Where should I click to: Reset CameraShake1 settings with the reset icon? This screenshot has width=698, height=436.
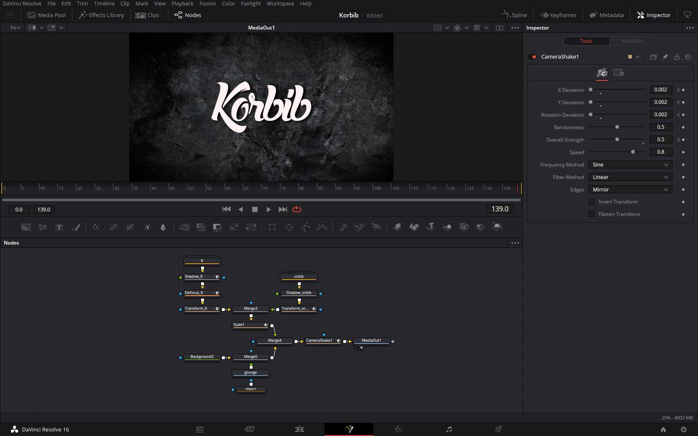tap(688, 57)
